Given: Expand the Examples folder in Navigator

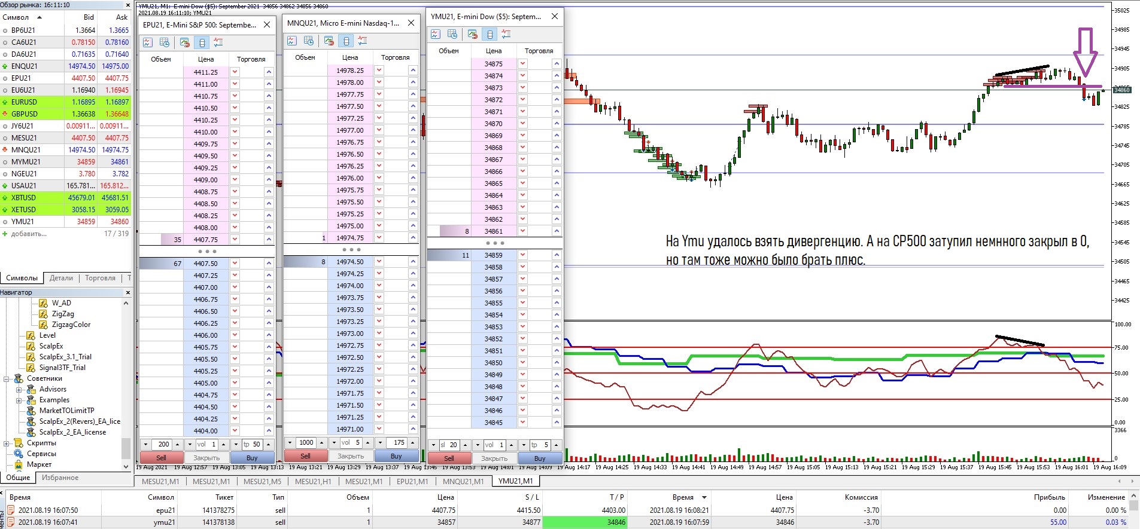Looking at the screenshot, I should 19,400.
